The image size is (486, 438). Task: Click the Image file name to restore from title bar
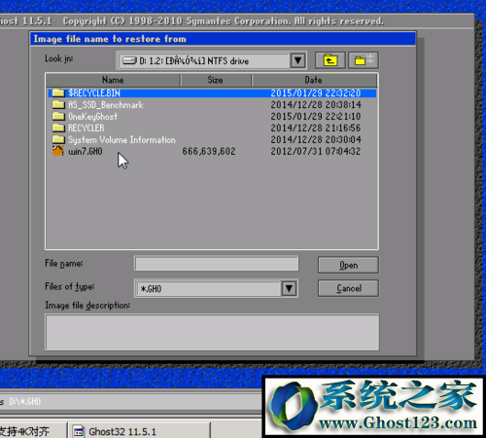pyautogui.click(x=223, y=39)
